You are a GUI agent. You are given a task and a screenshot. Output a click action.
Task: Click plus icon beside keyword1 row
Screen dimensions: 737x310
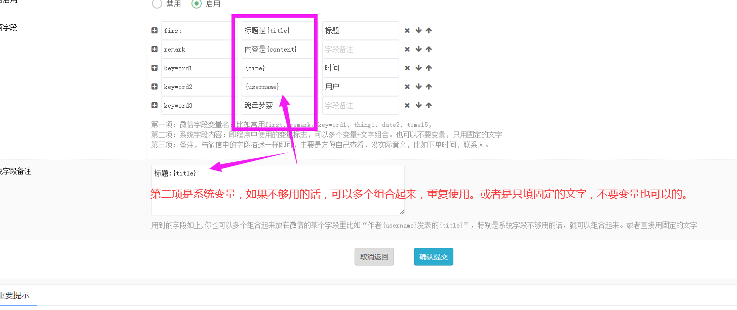[154, 68]
